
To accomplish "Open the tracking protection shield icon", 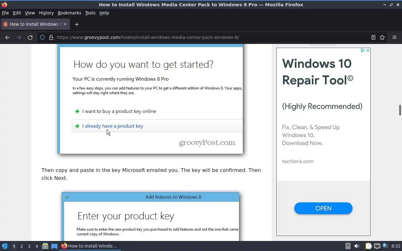I will point(42,37).
